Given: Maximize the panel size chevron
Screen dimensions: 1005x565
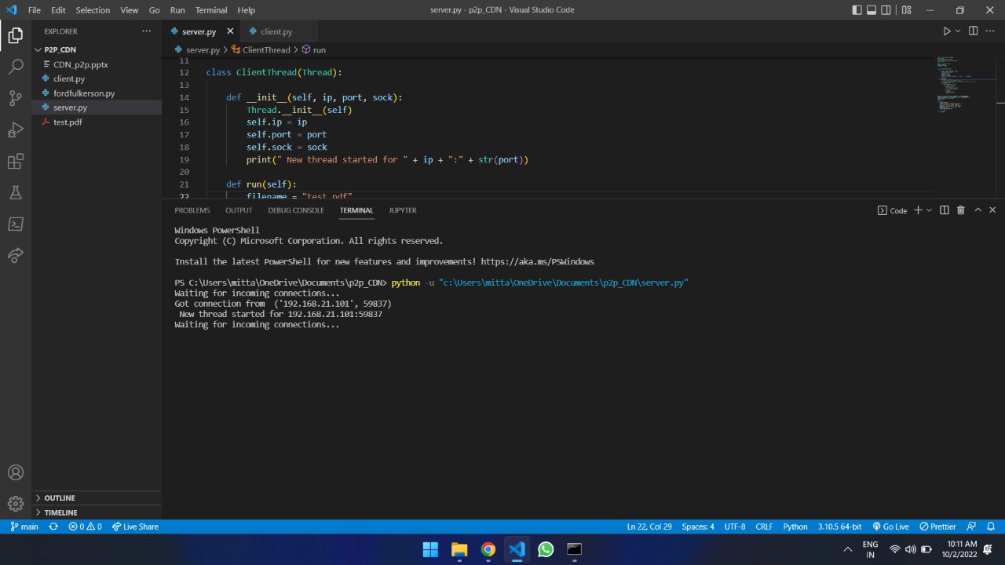Looking at the screenshot, I should tap(978, 210).
